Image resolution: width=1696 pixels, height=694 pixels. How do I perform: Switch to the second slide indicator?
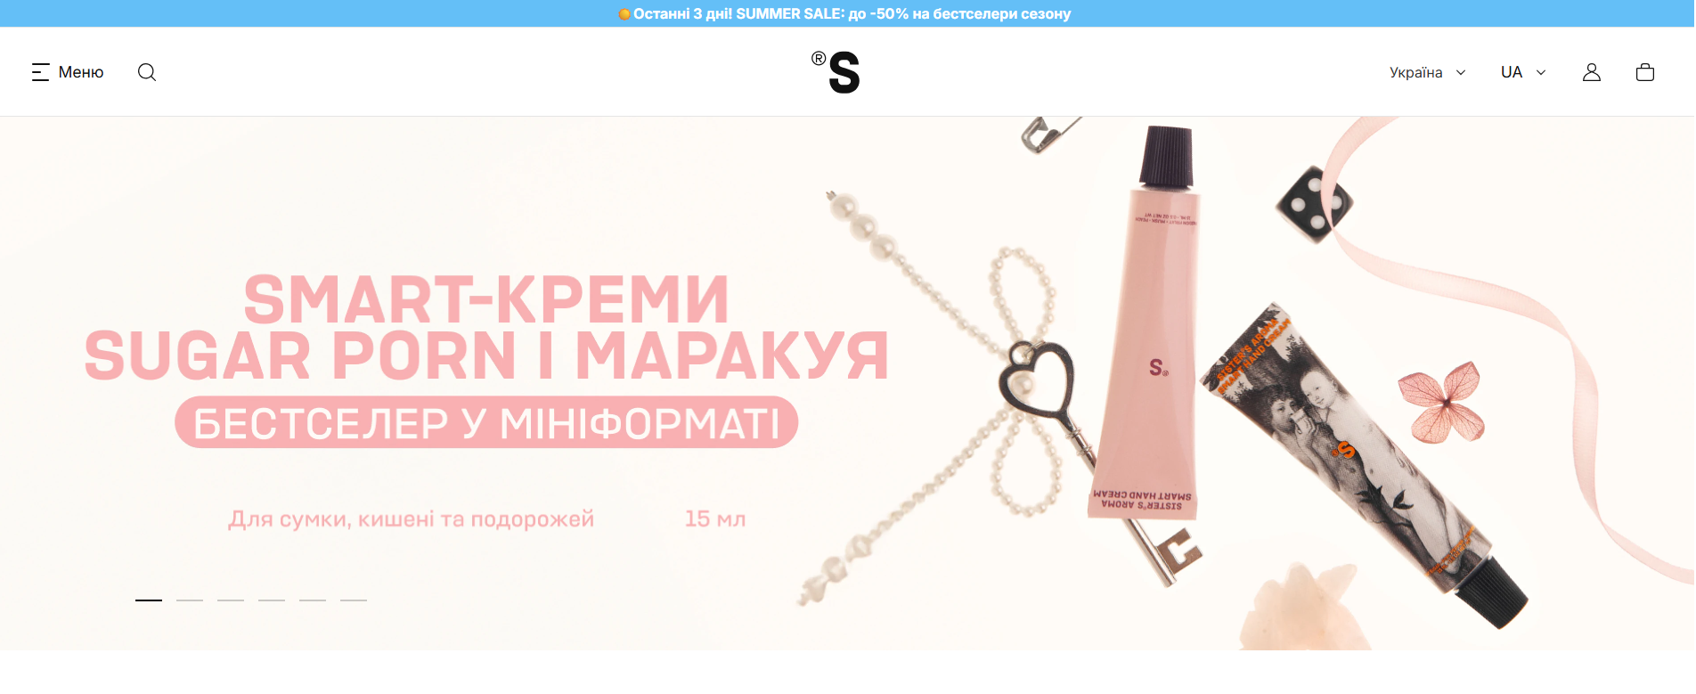tap(190, 600)
